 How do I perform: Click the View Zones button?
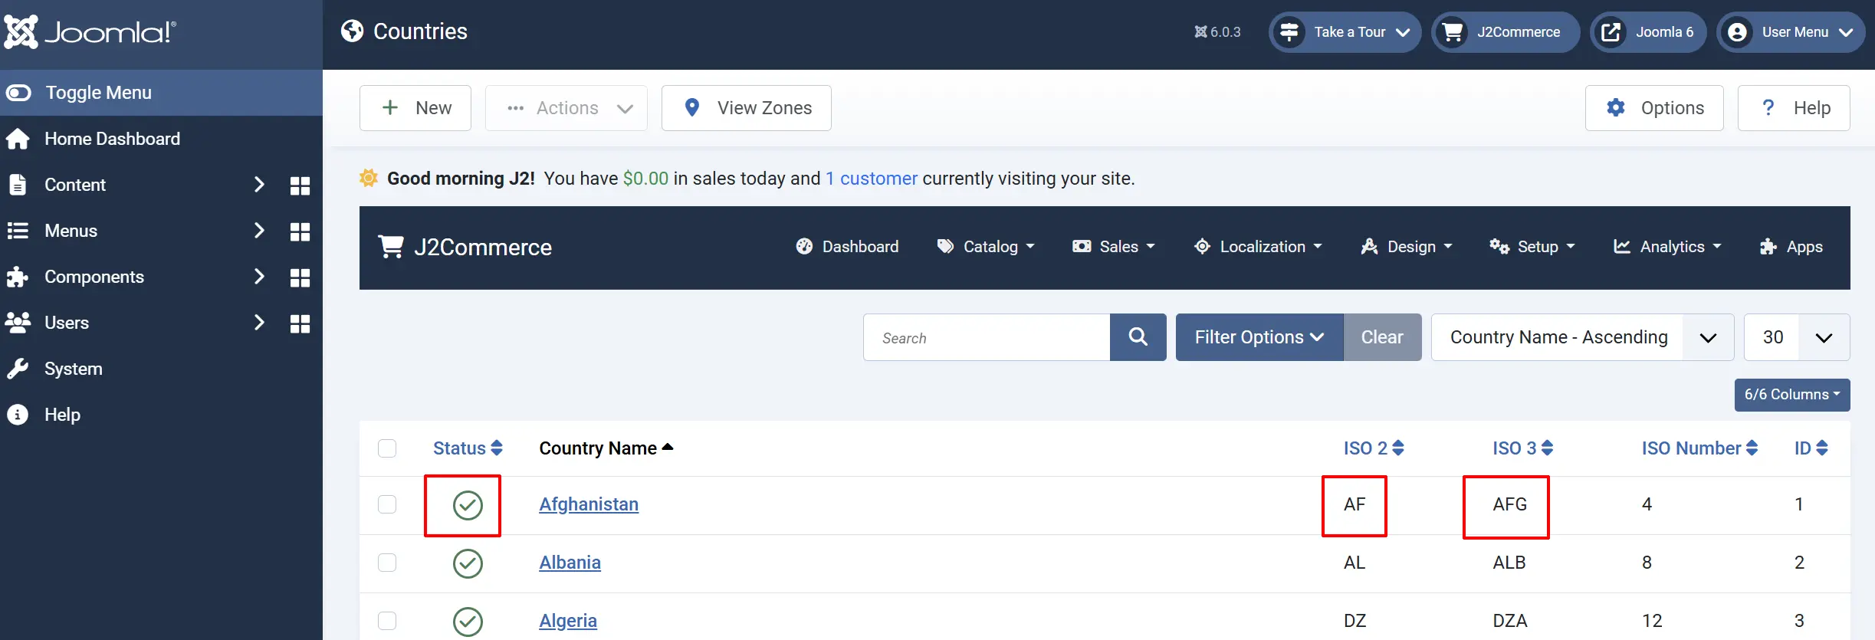pos(747,108)
